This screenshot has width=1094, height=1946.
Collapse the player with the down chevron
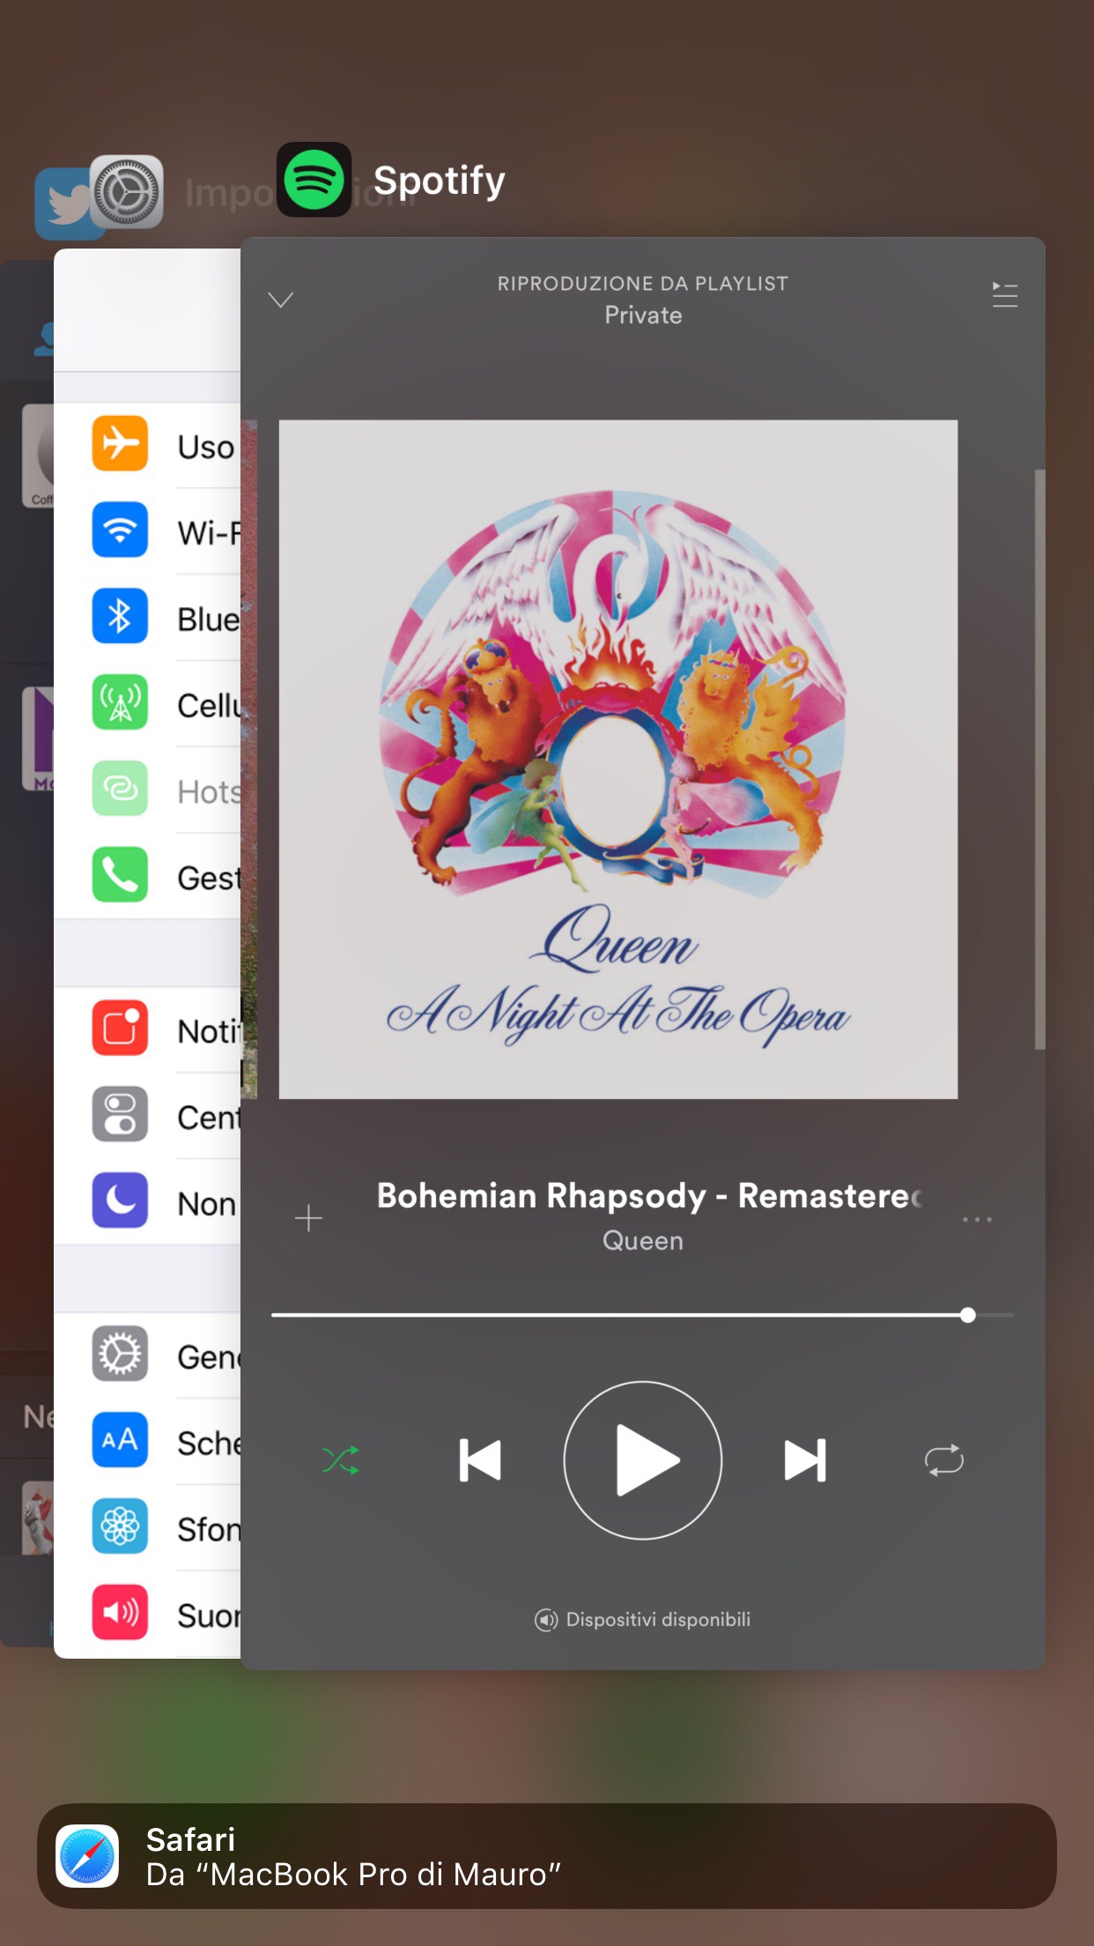click(281, 301)
